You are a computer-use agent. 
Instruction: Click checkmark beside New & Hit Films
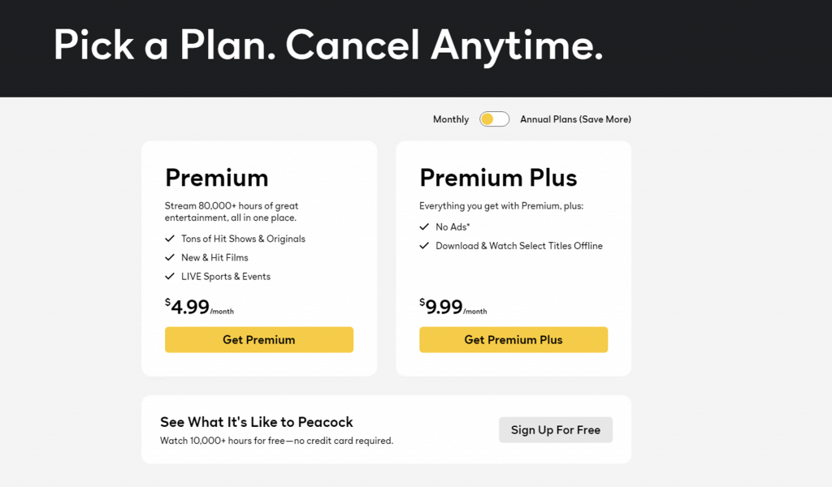pos(170,257)
